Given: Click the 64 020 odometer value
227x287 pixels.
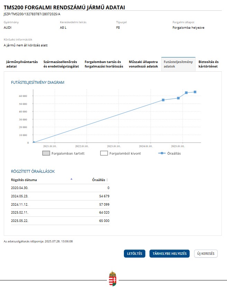Looking at the screenshot, I should 104,213.
